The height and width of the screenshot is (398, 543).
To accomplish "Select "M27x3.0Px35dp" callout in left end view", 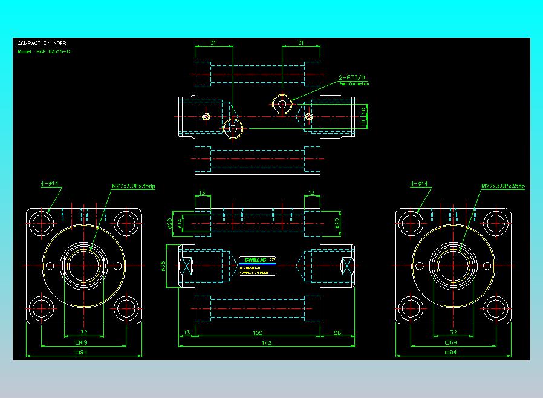I will pyautogui.click(x=133, y=186).
